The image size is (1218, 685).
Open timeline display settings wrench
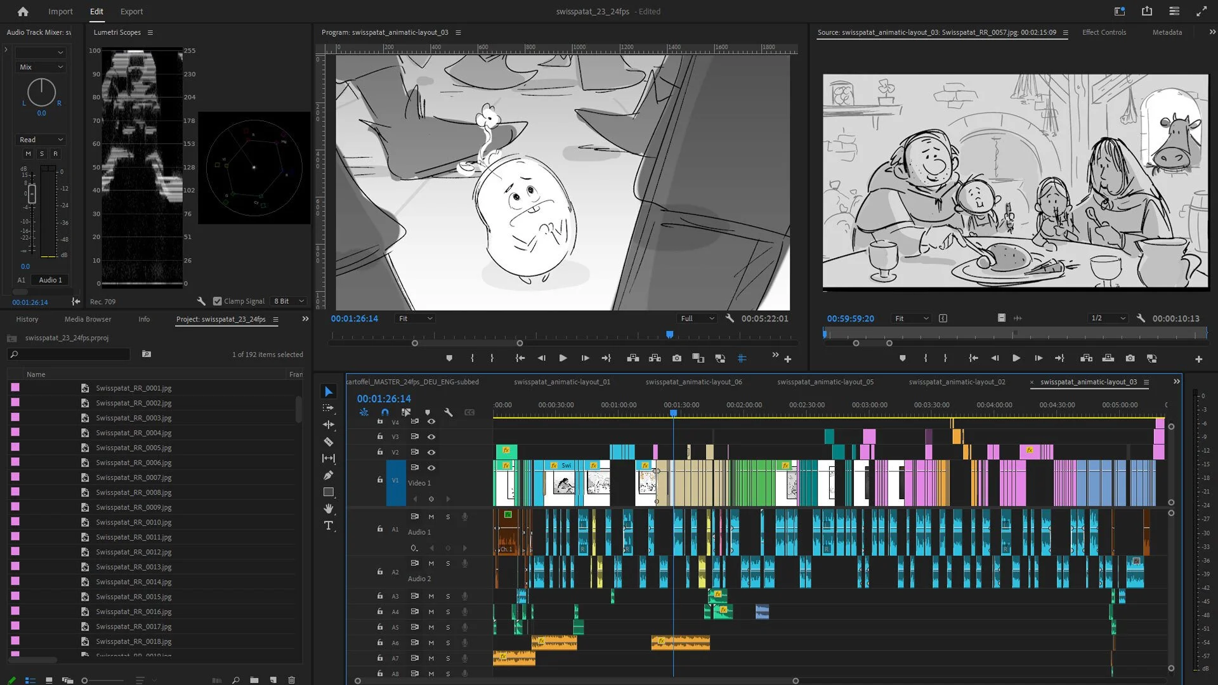coord(449,412)
